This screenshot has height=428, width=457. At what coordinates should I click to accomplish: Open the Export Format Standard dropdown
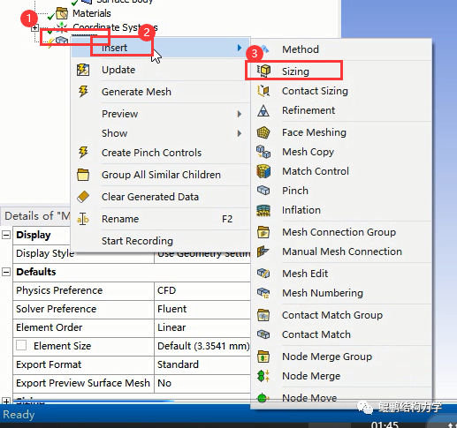pyautogui.click(x=202, y=364)
